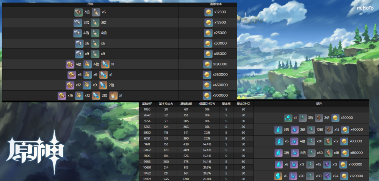The width and height of the screenshot is (379, 181).
Task: Click the x20000 cost text
Action: point(346,118)
